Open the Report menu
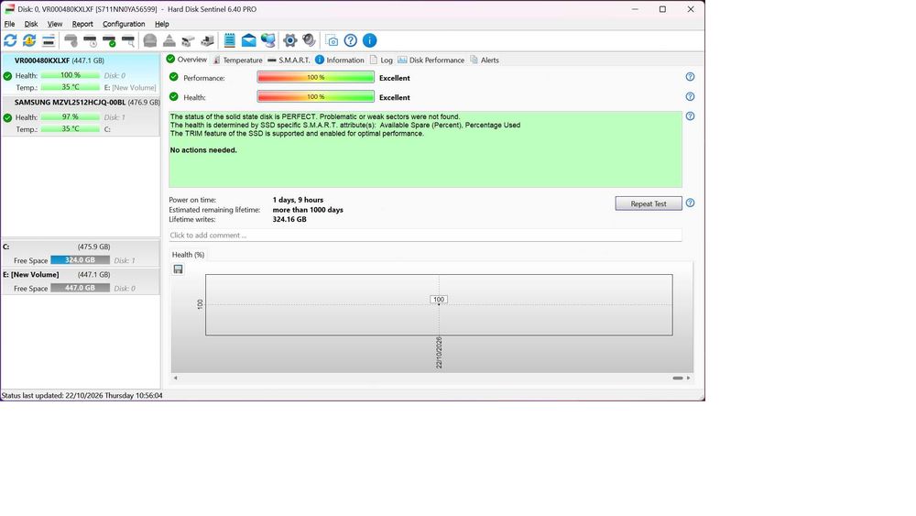The width and height of the screenshot is (916, 516). pyautogui.click(x=82, y=24)
